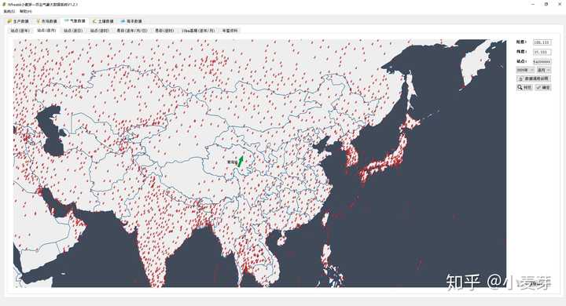Viewport: 566px width, 306px height.
Task: Click the 气象数据 tab cloud icon
Action: (67, 21)
